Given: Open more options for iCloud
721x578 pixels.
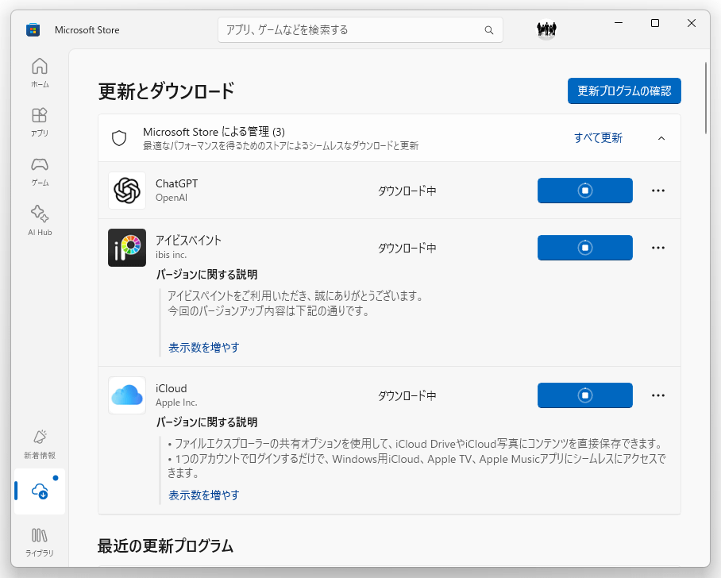Looking at the screenshot, I should (657, 395).
